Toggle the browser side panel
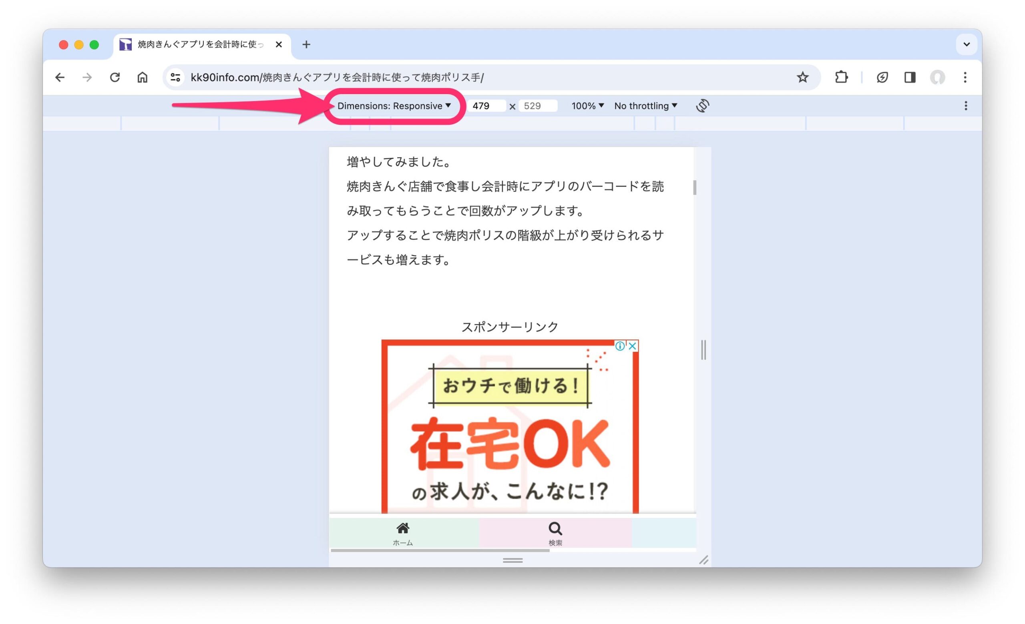Image resolution: width=1025 pixels, height=624 pixels. (910, 77)
